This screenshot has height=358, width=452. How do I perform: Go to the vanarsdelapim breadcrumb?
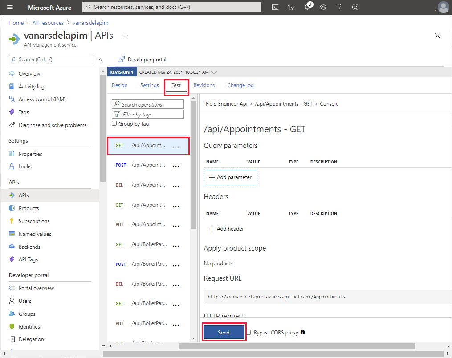click(x=90, y=23)
